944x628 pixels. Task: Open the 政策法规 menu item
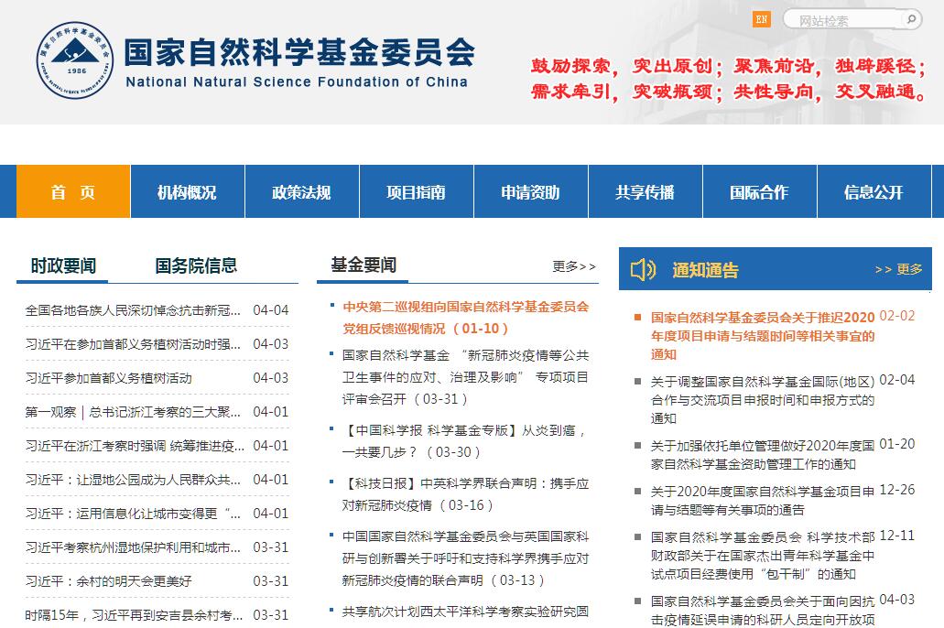coord(301,191)
